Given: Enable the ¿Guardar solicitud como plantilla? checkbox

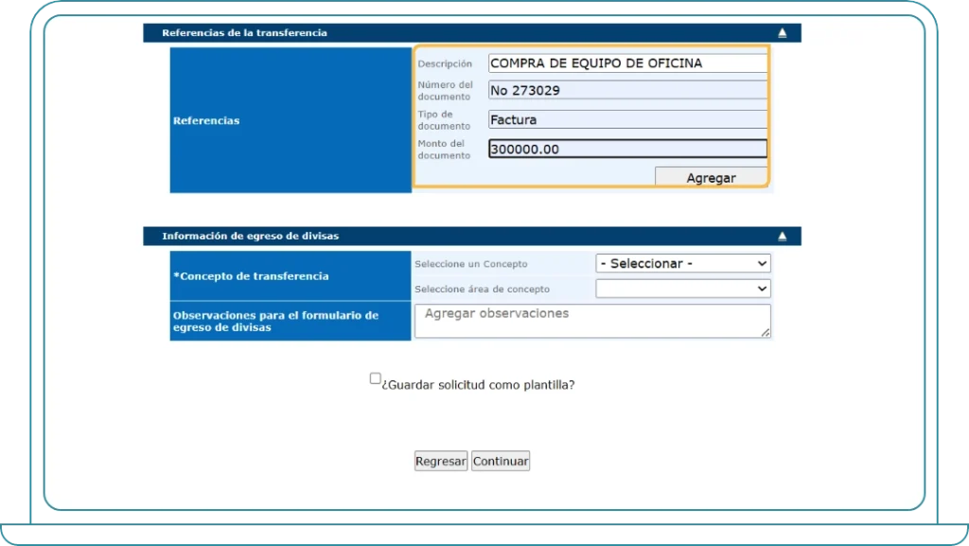Looking at the screenshot, I should pyautogui.click(x=375, y=377).
